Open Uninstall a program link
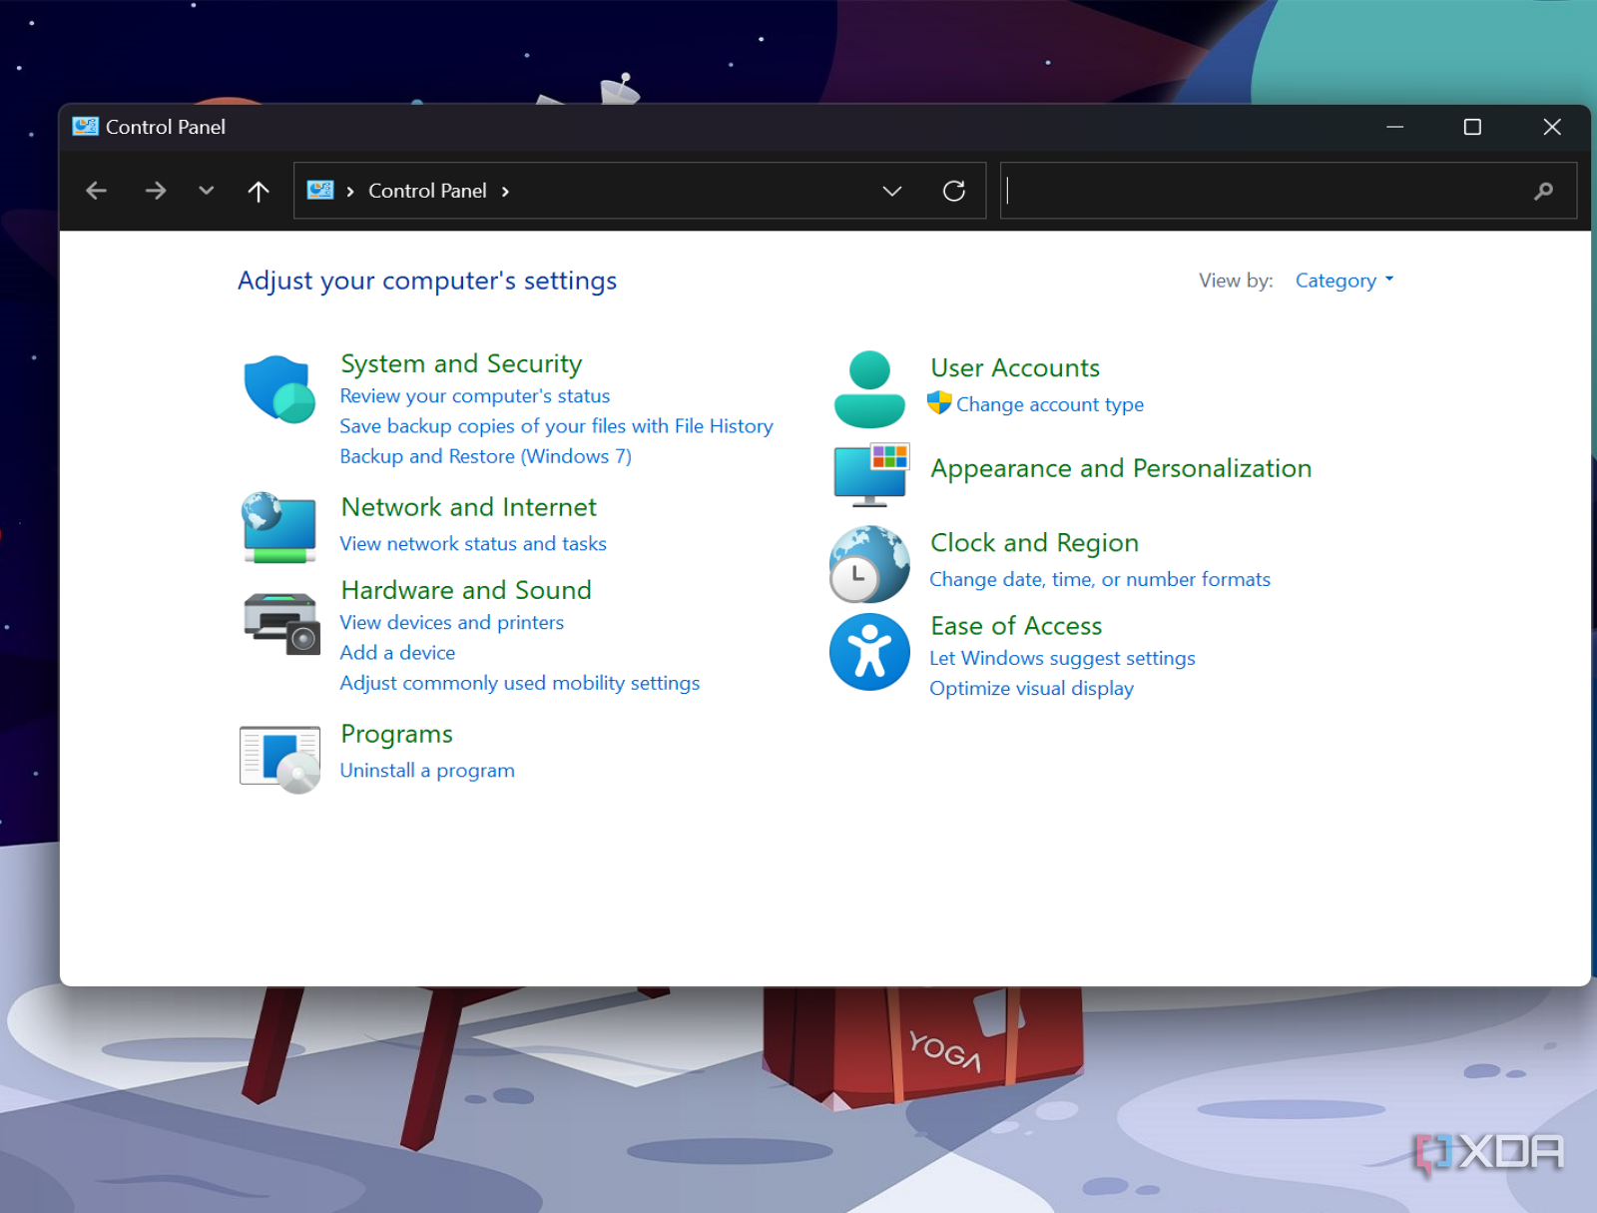1597x1213 pixels. click(x=427, y=771)
